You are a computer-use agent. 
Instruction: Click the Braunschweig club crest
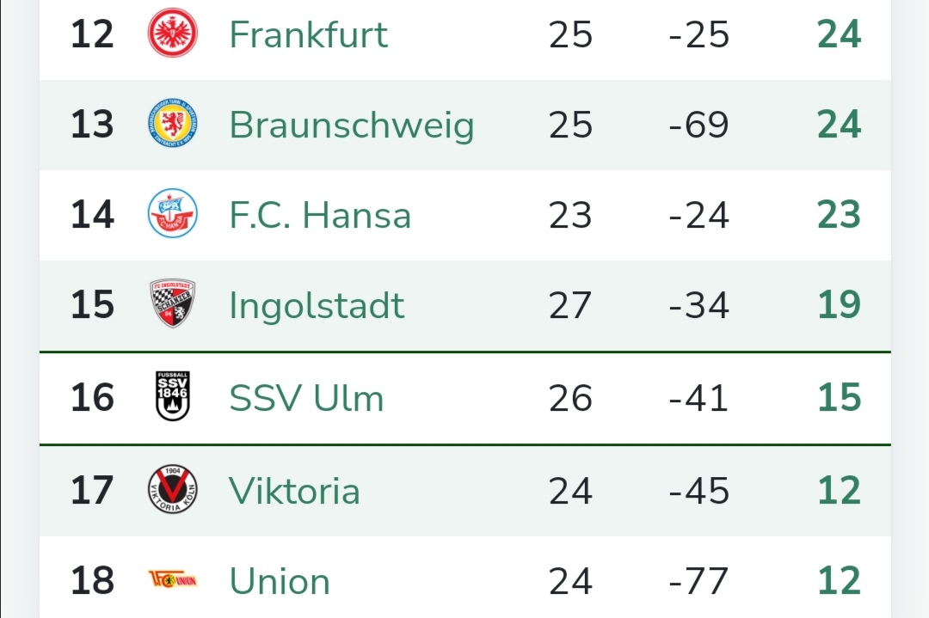tap(173, 124)
